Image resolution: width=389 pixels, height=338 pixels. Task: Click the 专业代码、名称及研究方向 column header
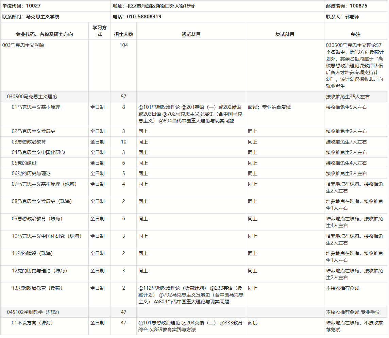click(x=45, y=34)
